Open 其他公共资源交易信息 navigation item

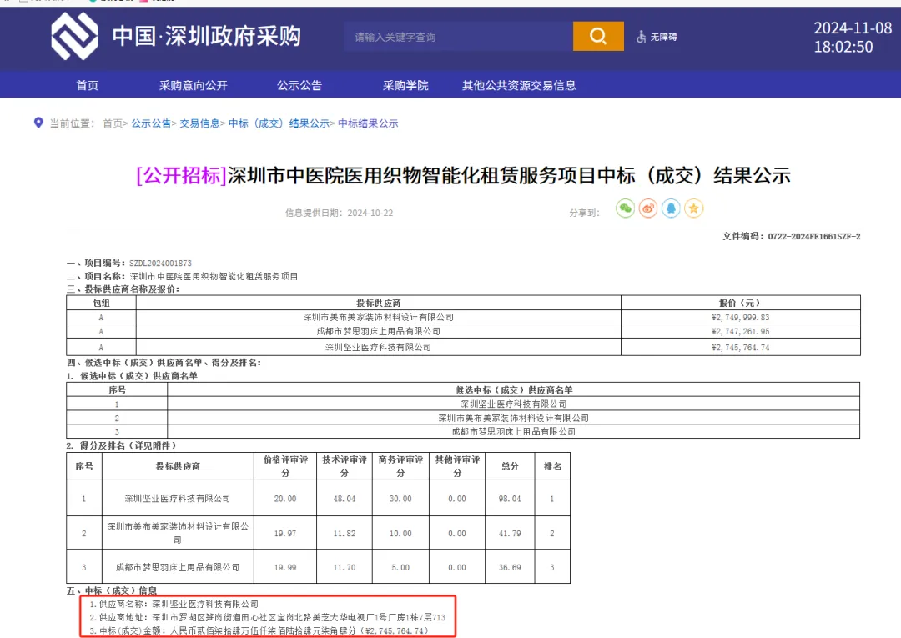pos(519,85)
